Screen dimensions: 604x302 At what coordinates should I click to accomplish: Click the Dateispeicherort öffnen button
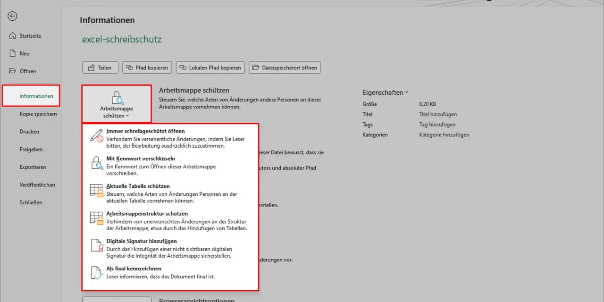click(x=285, y=67)
